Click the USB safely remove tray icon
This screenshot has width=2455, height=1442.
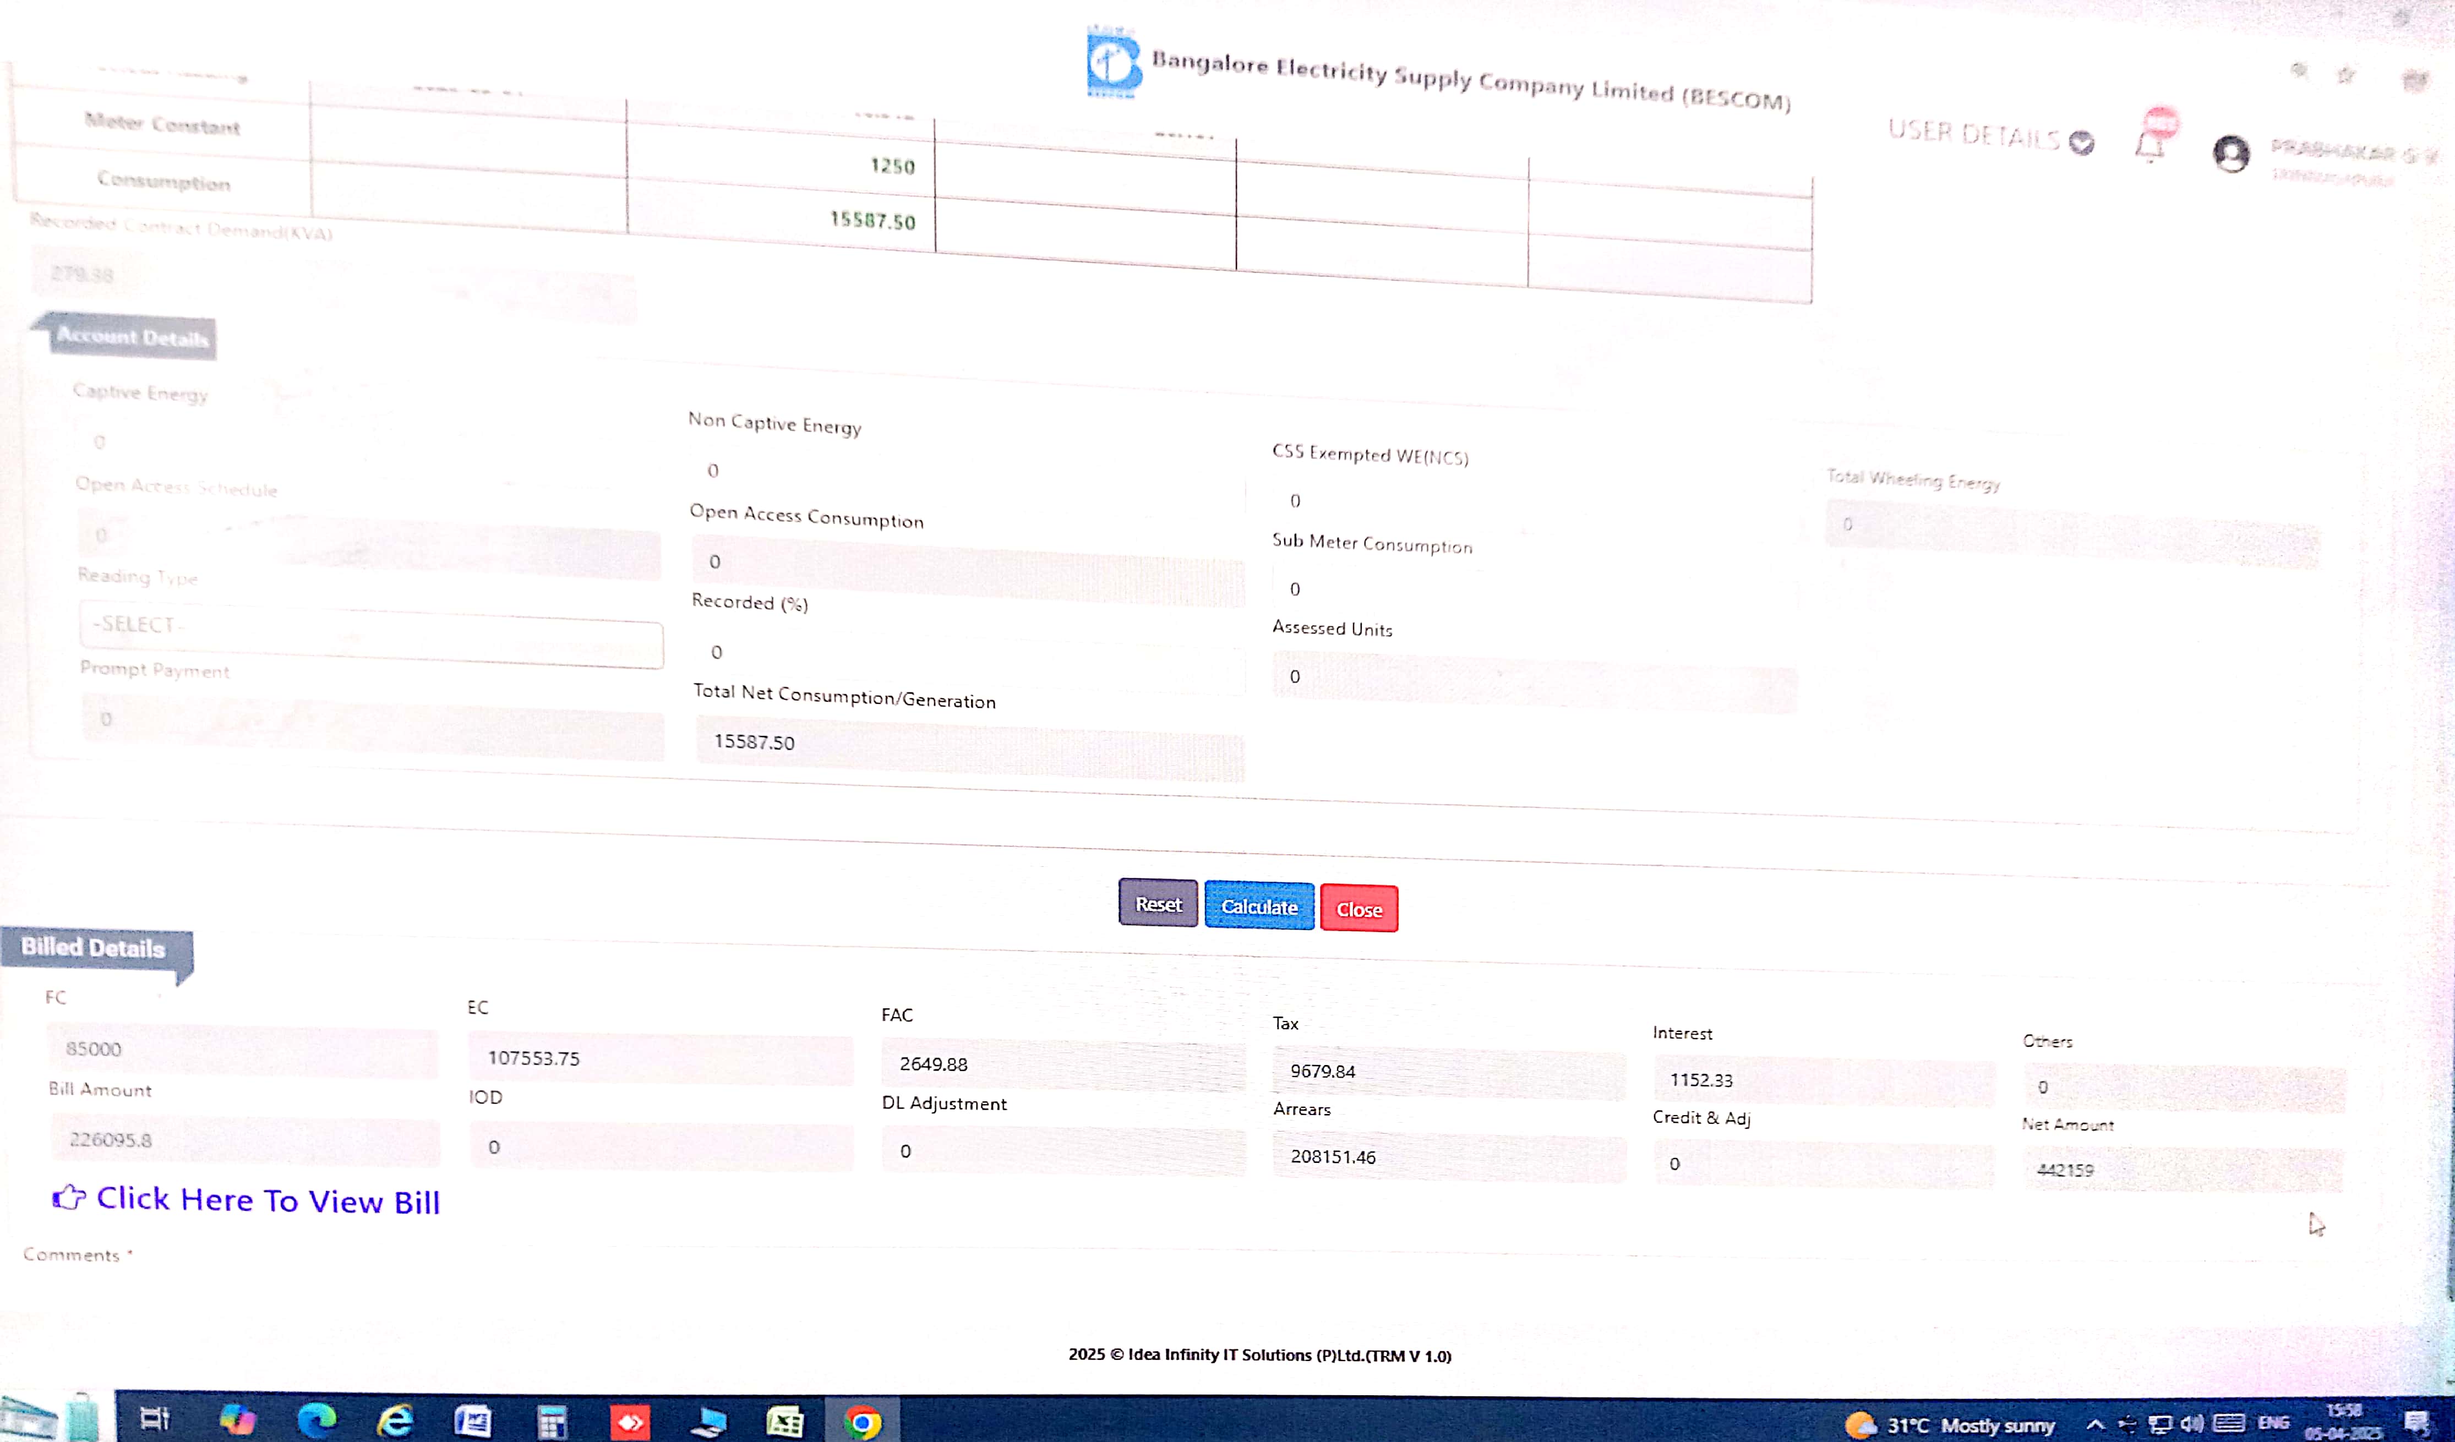[x=2127, y=1424]
